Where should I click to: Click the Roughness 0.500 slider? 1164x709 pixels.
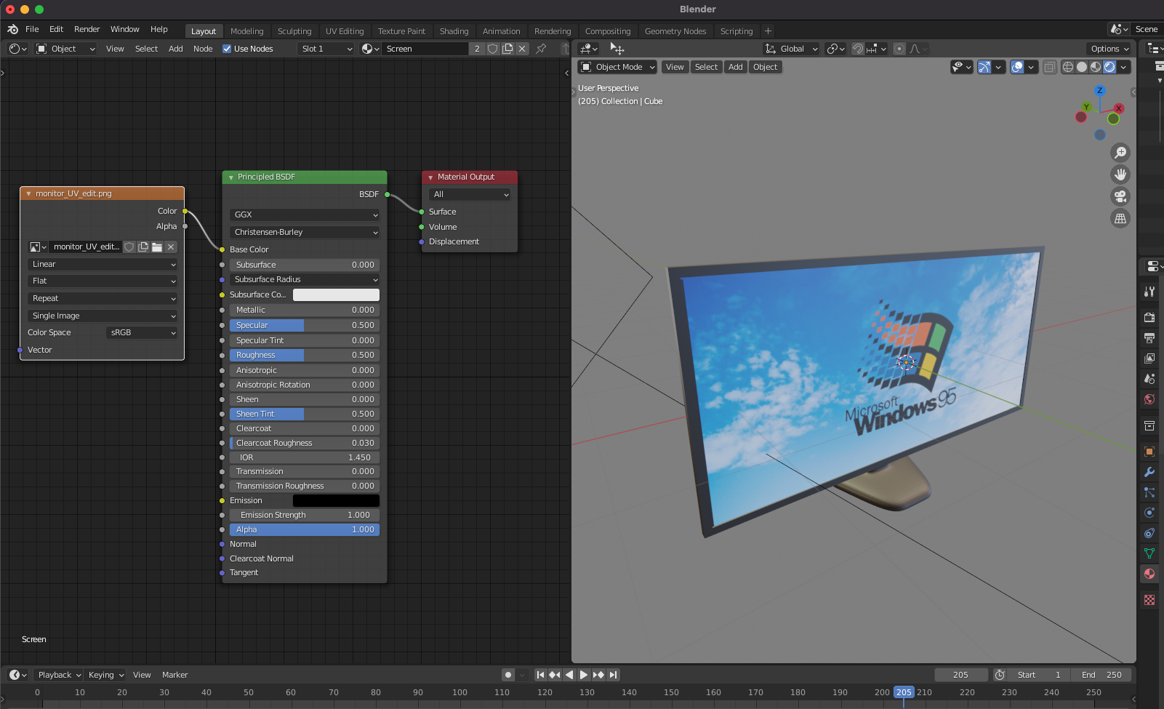[x=305, y=355]
